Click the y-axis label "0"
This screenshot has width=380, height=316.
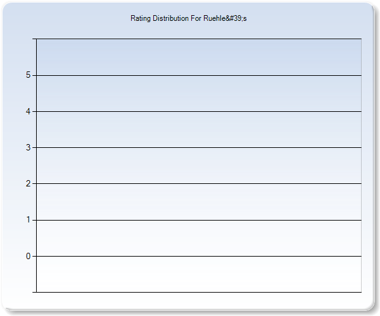(28, 256)
